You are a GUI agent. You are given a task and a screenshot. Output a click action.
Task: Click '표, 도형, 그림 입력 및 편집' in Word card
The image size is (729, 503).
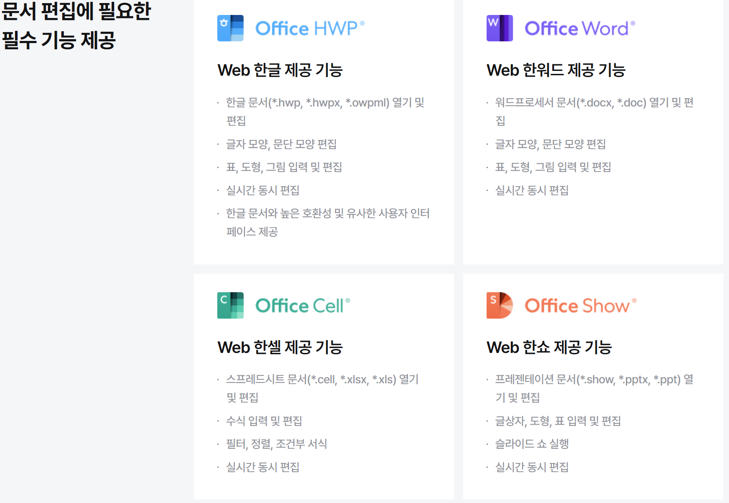pos(553,167)
